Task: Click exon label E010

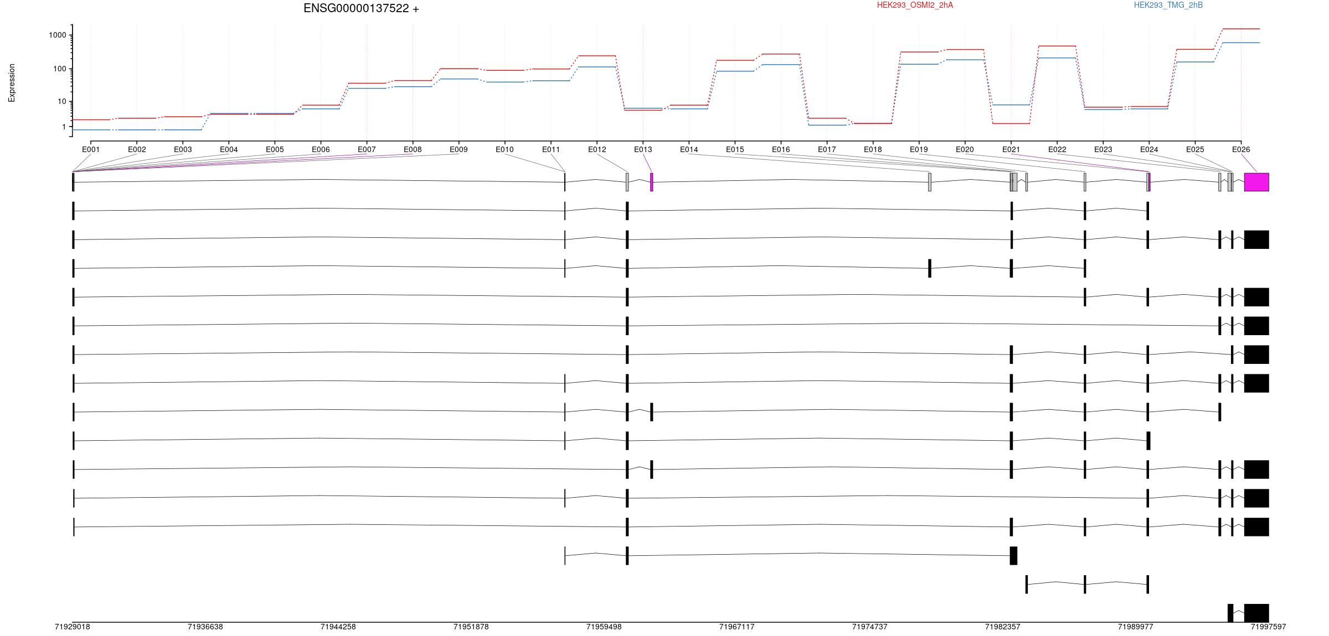Action: pos(504,149)
